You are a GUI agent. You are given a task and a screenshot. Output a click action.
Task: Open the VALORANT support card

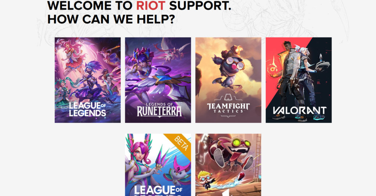pos(299,80)
